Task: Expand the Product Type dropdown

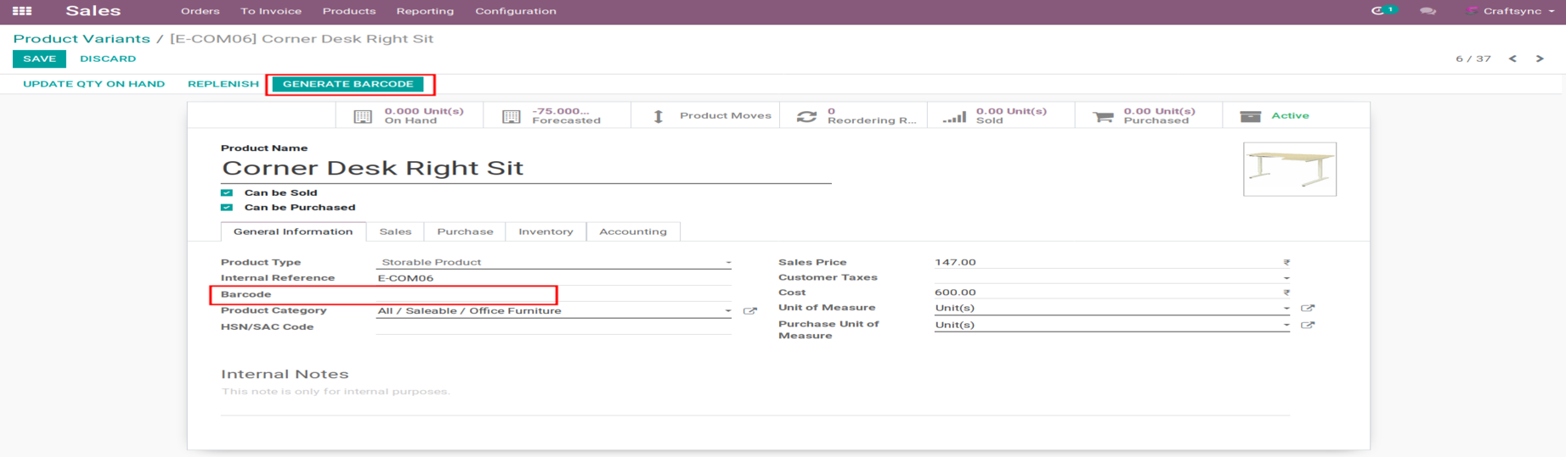Action: [552, 262]
